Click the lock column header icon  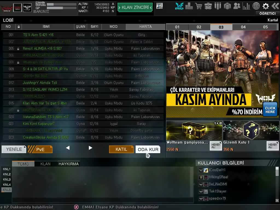[x=19, y=27]
